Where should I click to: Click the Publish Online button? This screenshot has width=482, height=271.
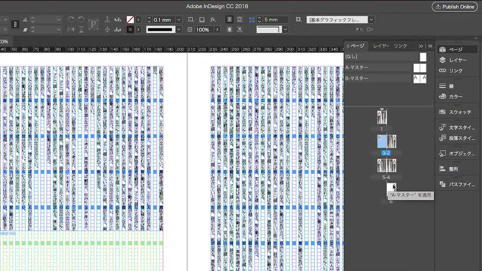coord(455,7)
